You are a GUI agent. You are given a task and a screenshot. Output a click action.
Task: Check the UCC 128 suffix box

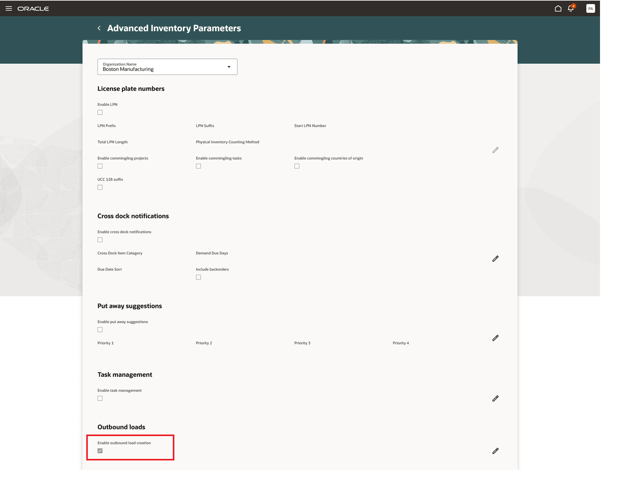pyautogui.click(x=100, y=187)
